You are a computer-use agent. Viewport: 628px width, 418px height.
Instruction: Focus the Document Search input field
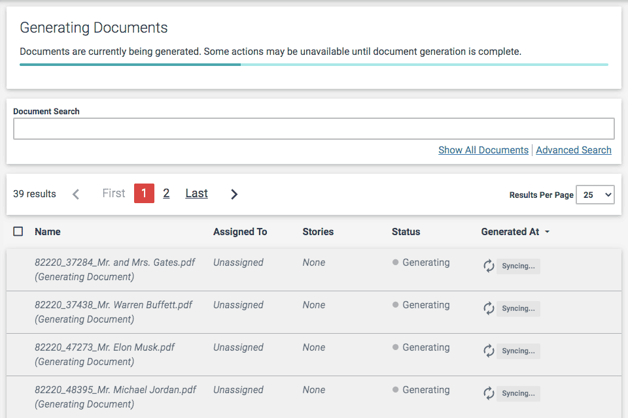tap(314, 129)
